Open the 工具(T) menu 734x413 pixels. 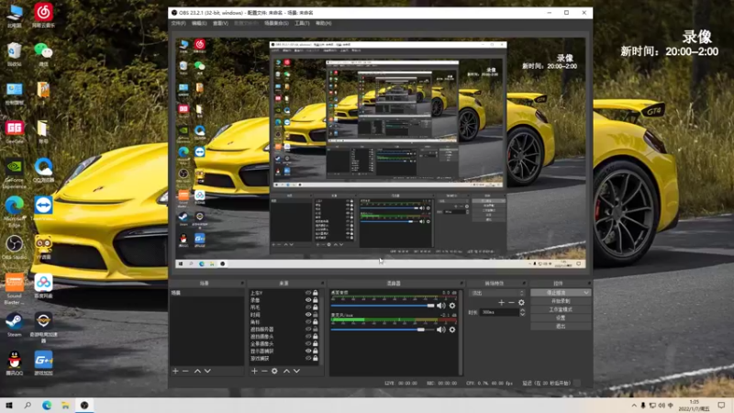point(301,22)
